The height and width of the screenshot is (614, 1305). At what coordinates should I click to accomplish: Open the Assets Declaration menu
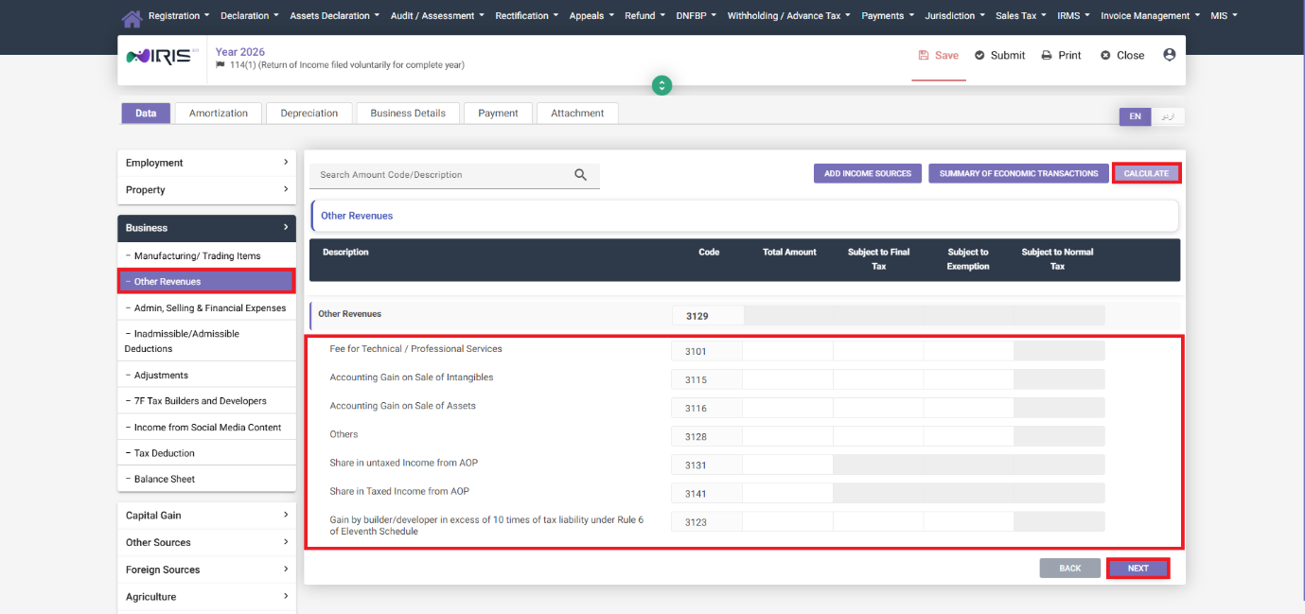(334, 16)
